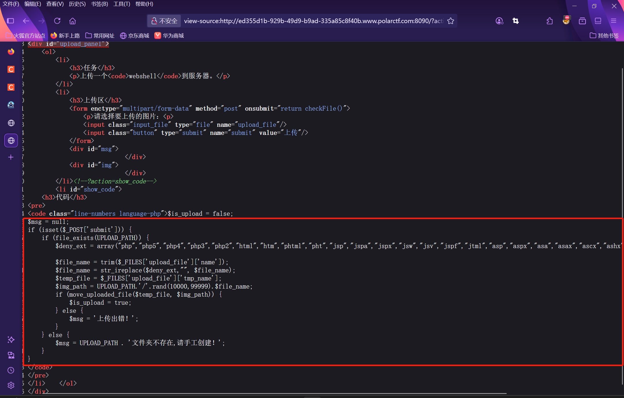Open the 华为商城 bookmark

(170, 36)
